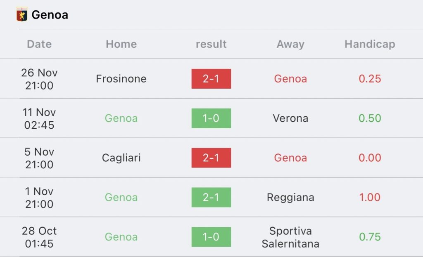
Task: Click the Handicap column header
Action: [x=370, y=44]
